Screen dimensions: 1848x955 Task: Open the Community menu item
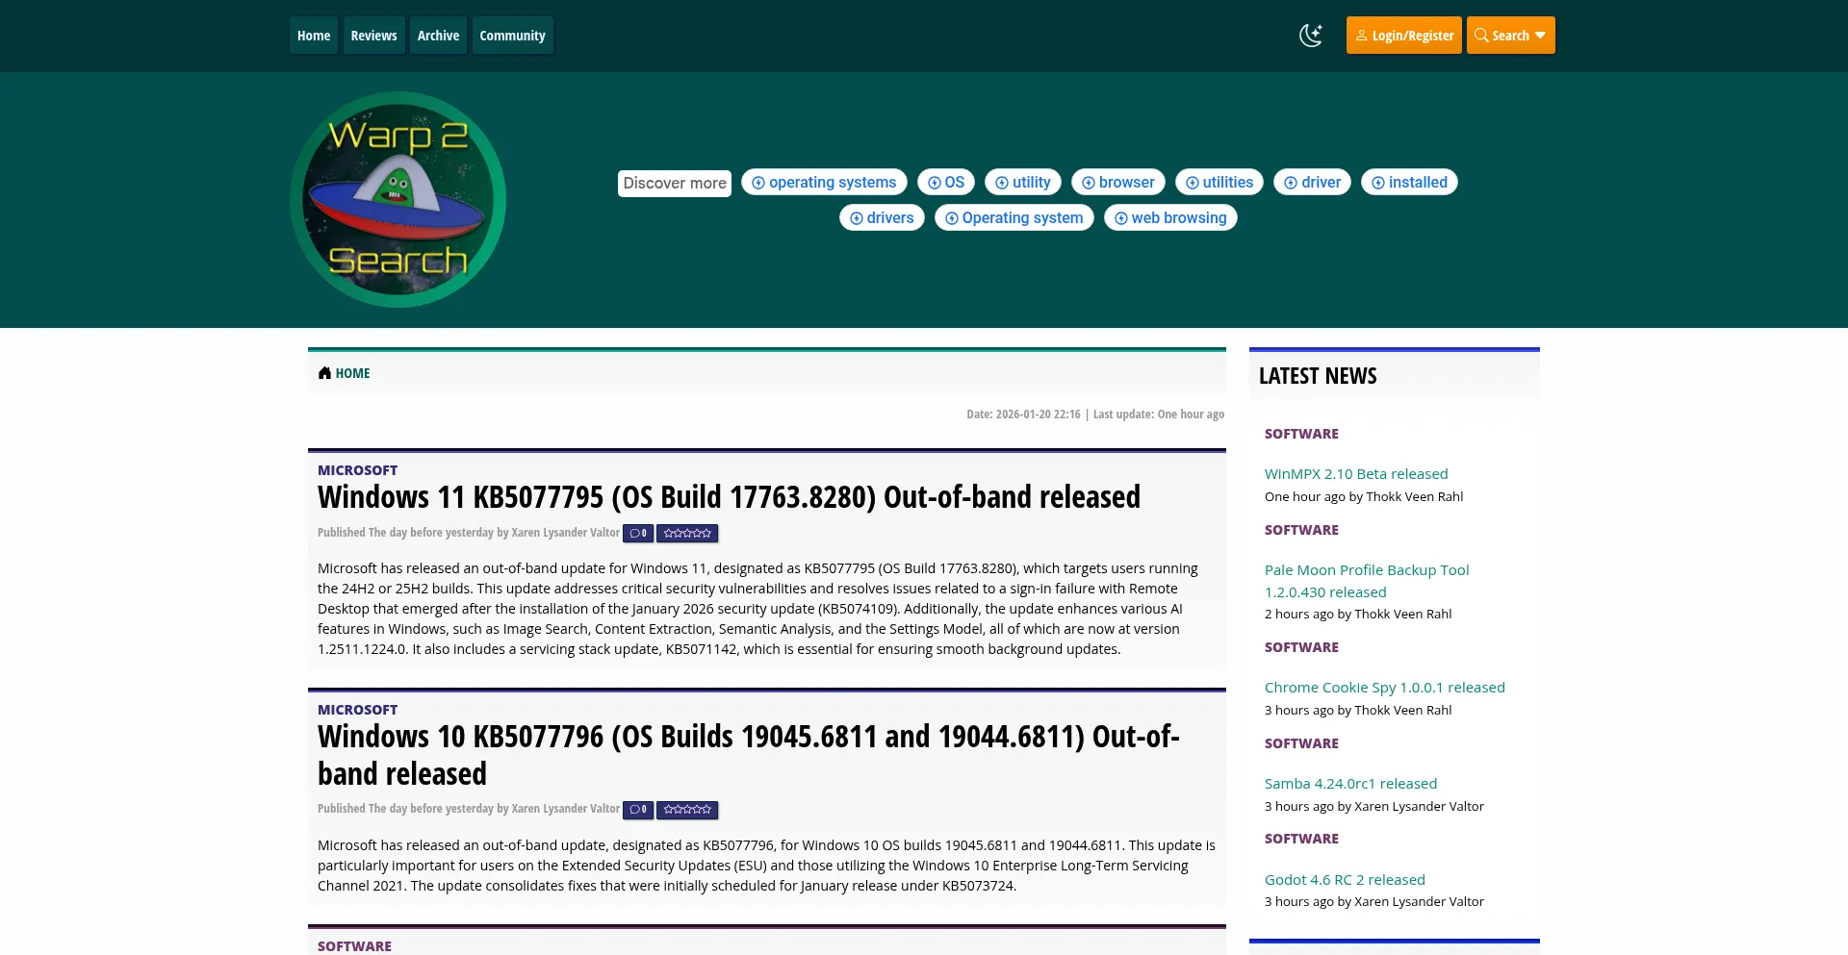click(x=512, y=36)
